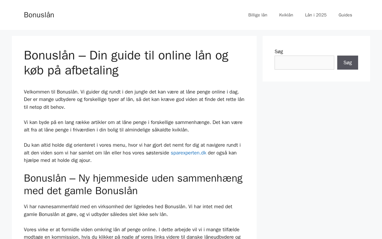Open the Billige lån menu item

point(258,15)
